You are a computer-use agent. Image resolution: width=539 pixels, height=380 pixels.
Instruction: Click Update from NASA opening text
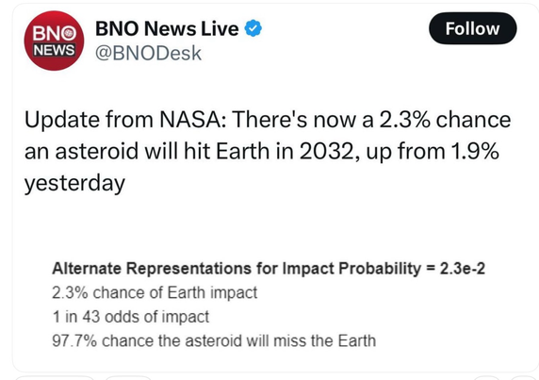[x=125, y=120]
